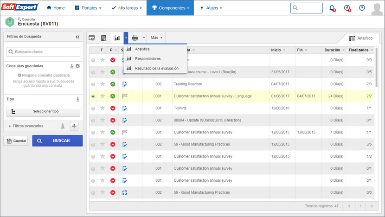Open the Componentes menu
The image size is (385, 217).
pyautogui.click(x=170, y=8)
